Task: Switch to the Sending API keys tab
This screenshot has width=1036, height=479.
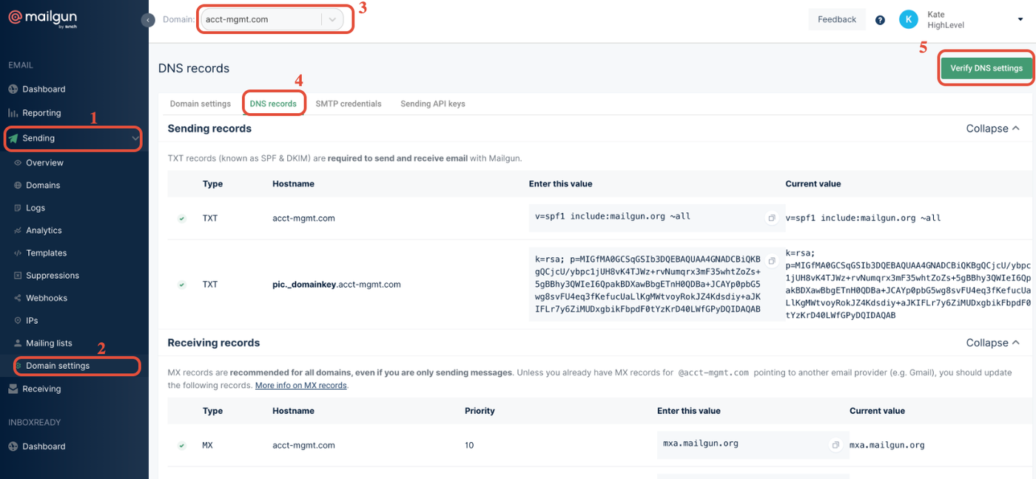Action: coord(433,104)
